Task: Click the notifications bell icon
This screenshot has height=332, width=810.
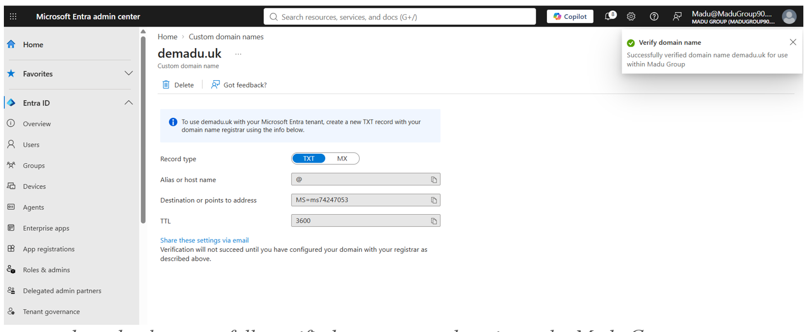Action: tap(609, 16)
